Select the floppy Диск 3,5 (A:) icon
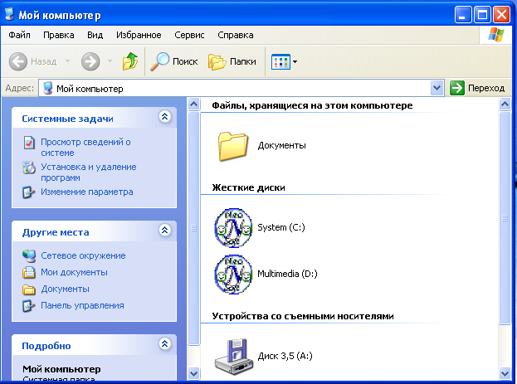This screenshot has height=384, width=517. 234,357
